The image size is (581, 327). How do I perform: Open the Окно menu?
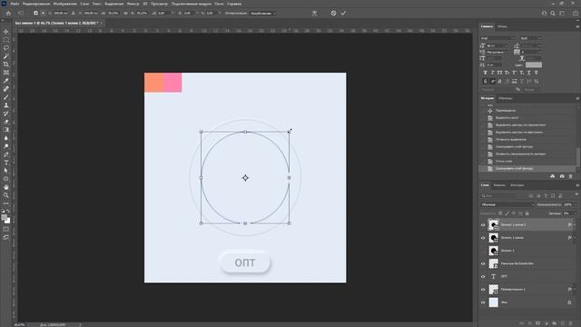pos(219,4)
